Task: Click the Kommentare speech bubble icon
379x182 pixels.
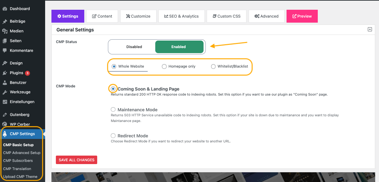Action: point(5,51)
